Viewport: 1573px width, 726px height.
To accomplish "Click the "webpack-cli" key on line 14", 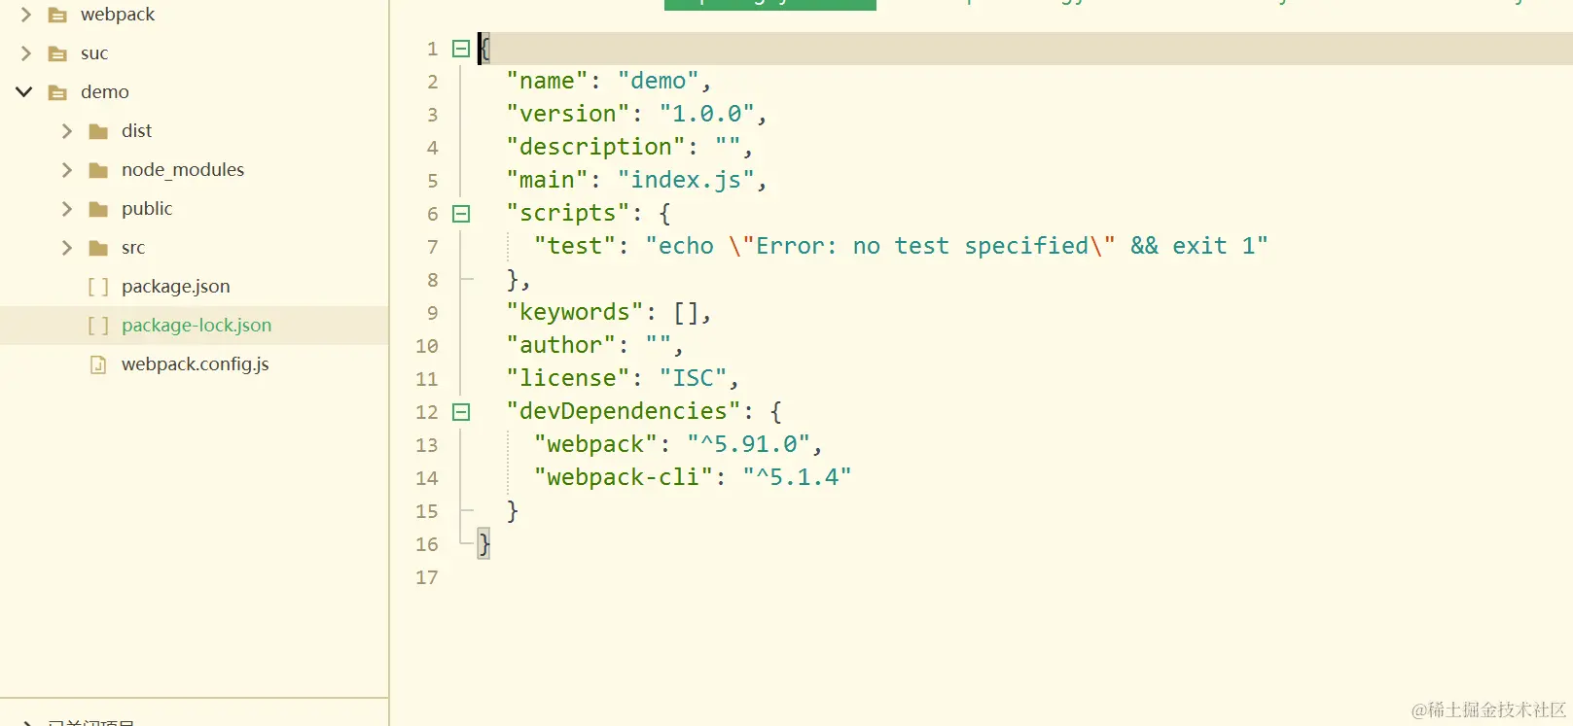I will 624,477.
